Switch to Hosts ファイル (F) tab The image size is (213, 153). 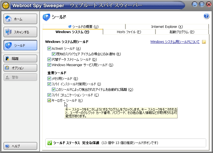129,32
